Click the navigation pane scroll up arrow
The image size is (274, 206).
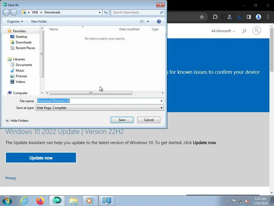click(42, 28)
